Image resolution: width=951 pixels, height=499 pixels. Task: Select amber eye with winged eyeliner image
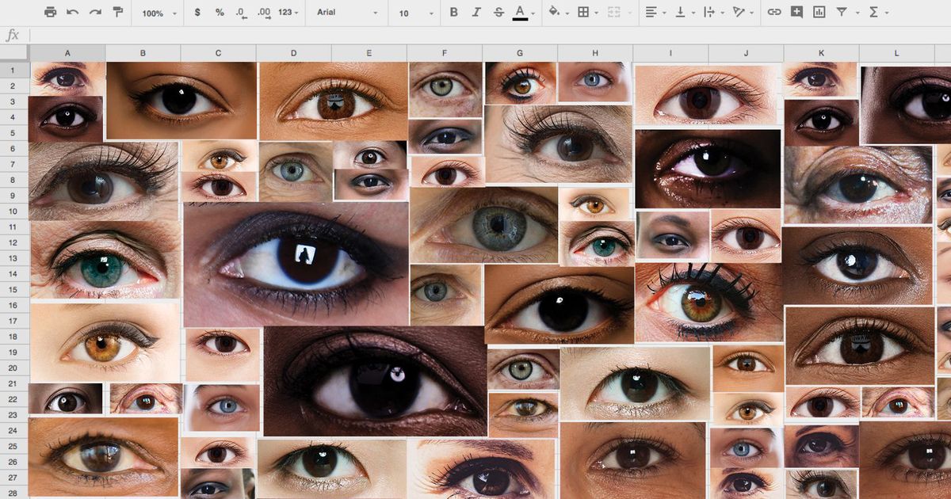(105, 341)
